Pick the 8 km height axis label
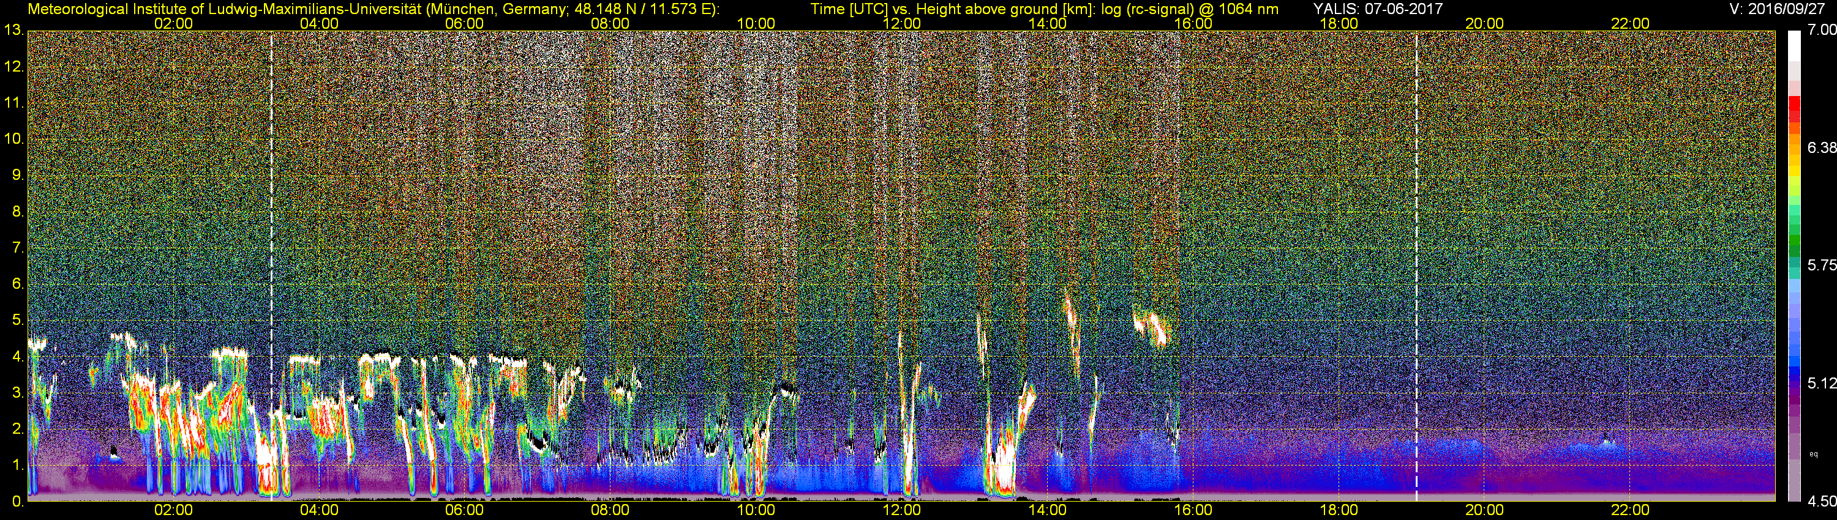This screenshot has height=520, width=1837. [x=17, y=212]
